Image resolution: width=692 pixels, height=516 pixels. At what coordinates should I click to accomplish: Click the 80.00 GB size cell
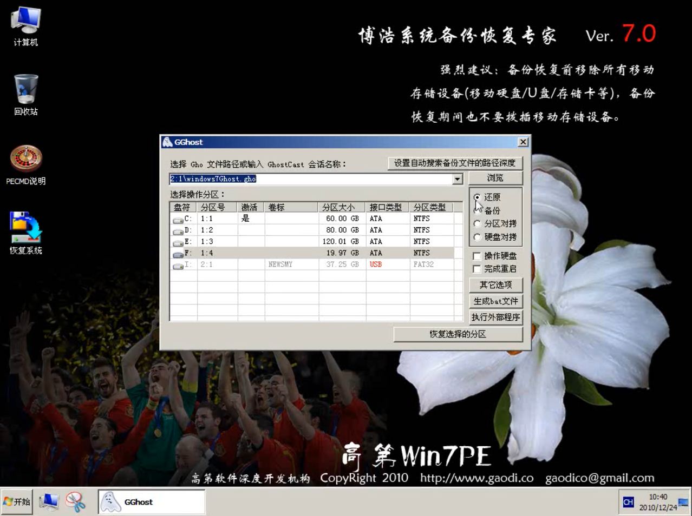(x=342, y=230)
